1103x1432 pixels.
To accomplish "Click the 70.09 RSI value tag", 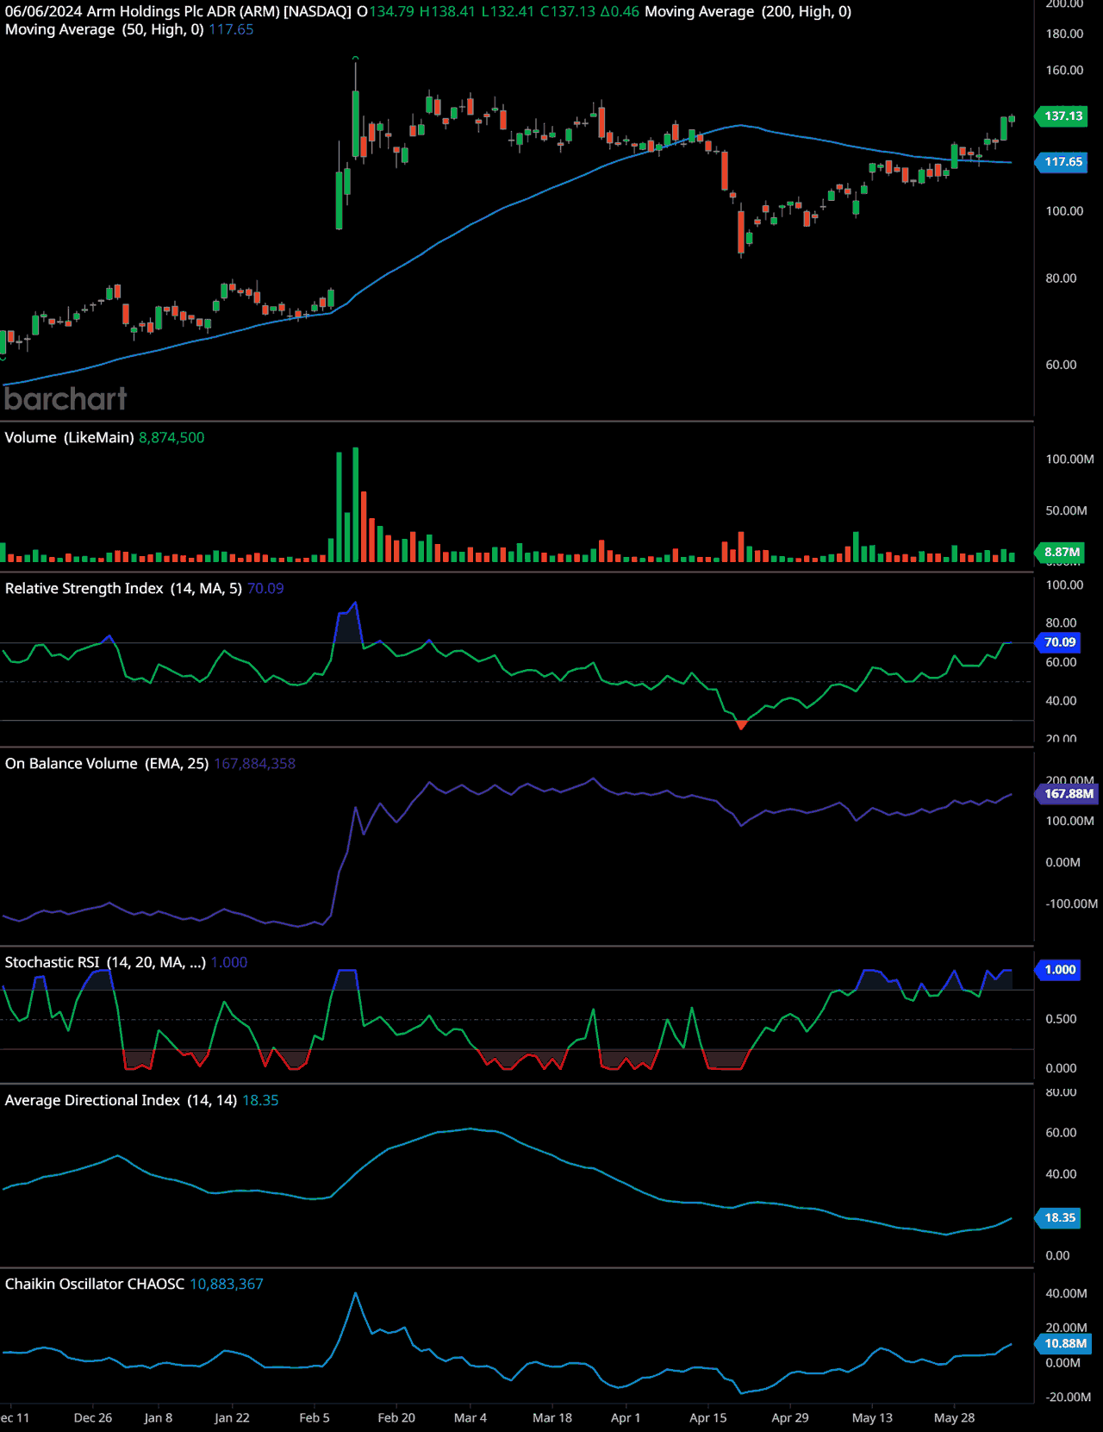I will [x=1059, y=642].
